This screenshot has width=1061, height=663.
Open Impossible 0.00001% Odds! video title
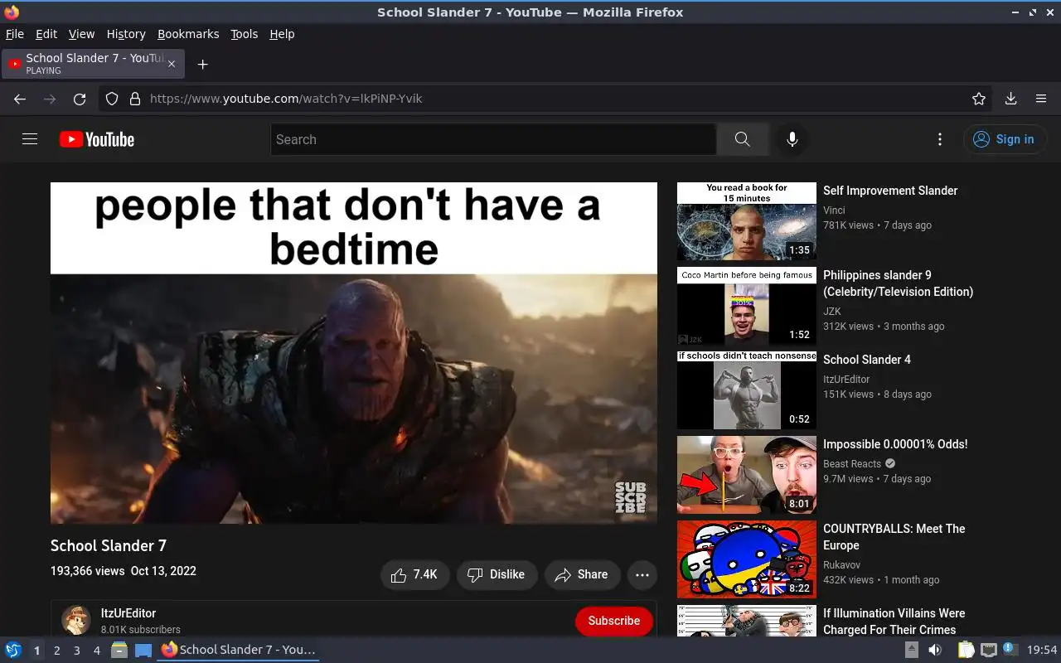point(895,444)
